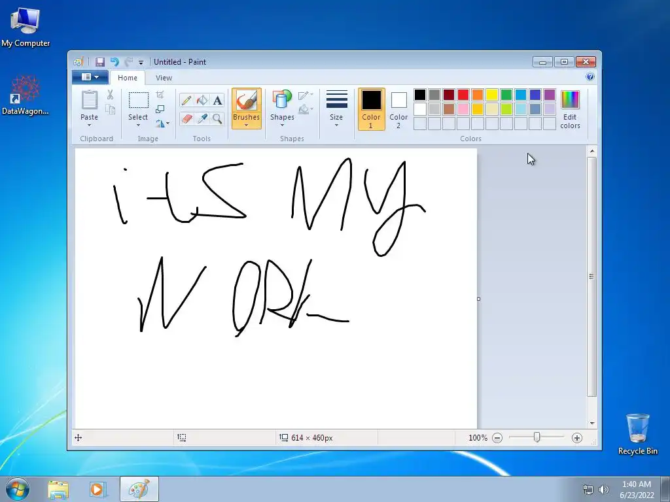670x502 pixels.
Task: Pick the purple color swatch
Action: tap(550, 95)
